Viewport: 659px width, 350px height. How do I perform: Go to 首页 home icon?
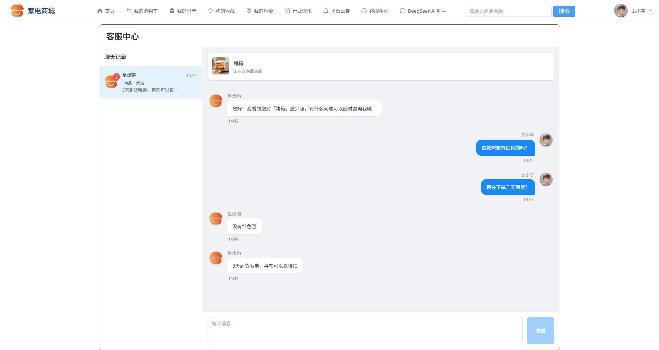pos(100,11)
